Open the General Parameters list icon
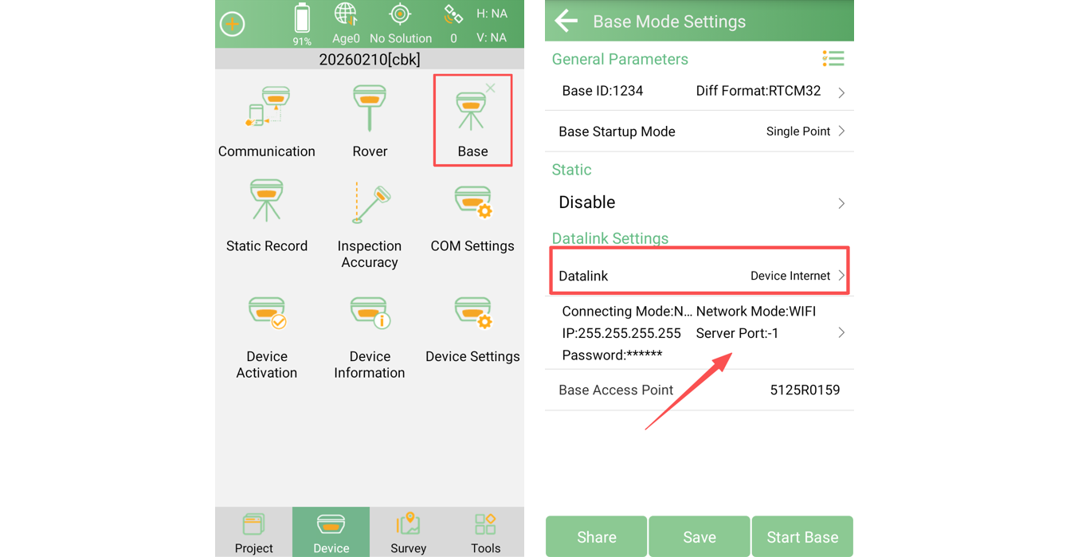Image resolution: width=1066 pixels, height=557 pixels. pyautogui.click(x=833, y=58)
